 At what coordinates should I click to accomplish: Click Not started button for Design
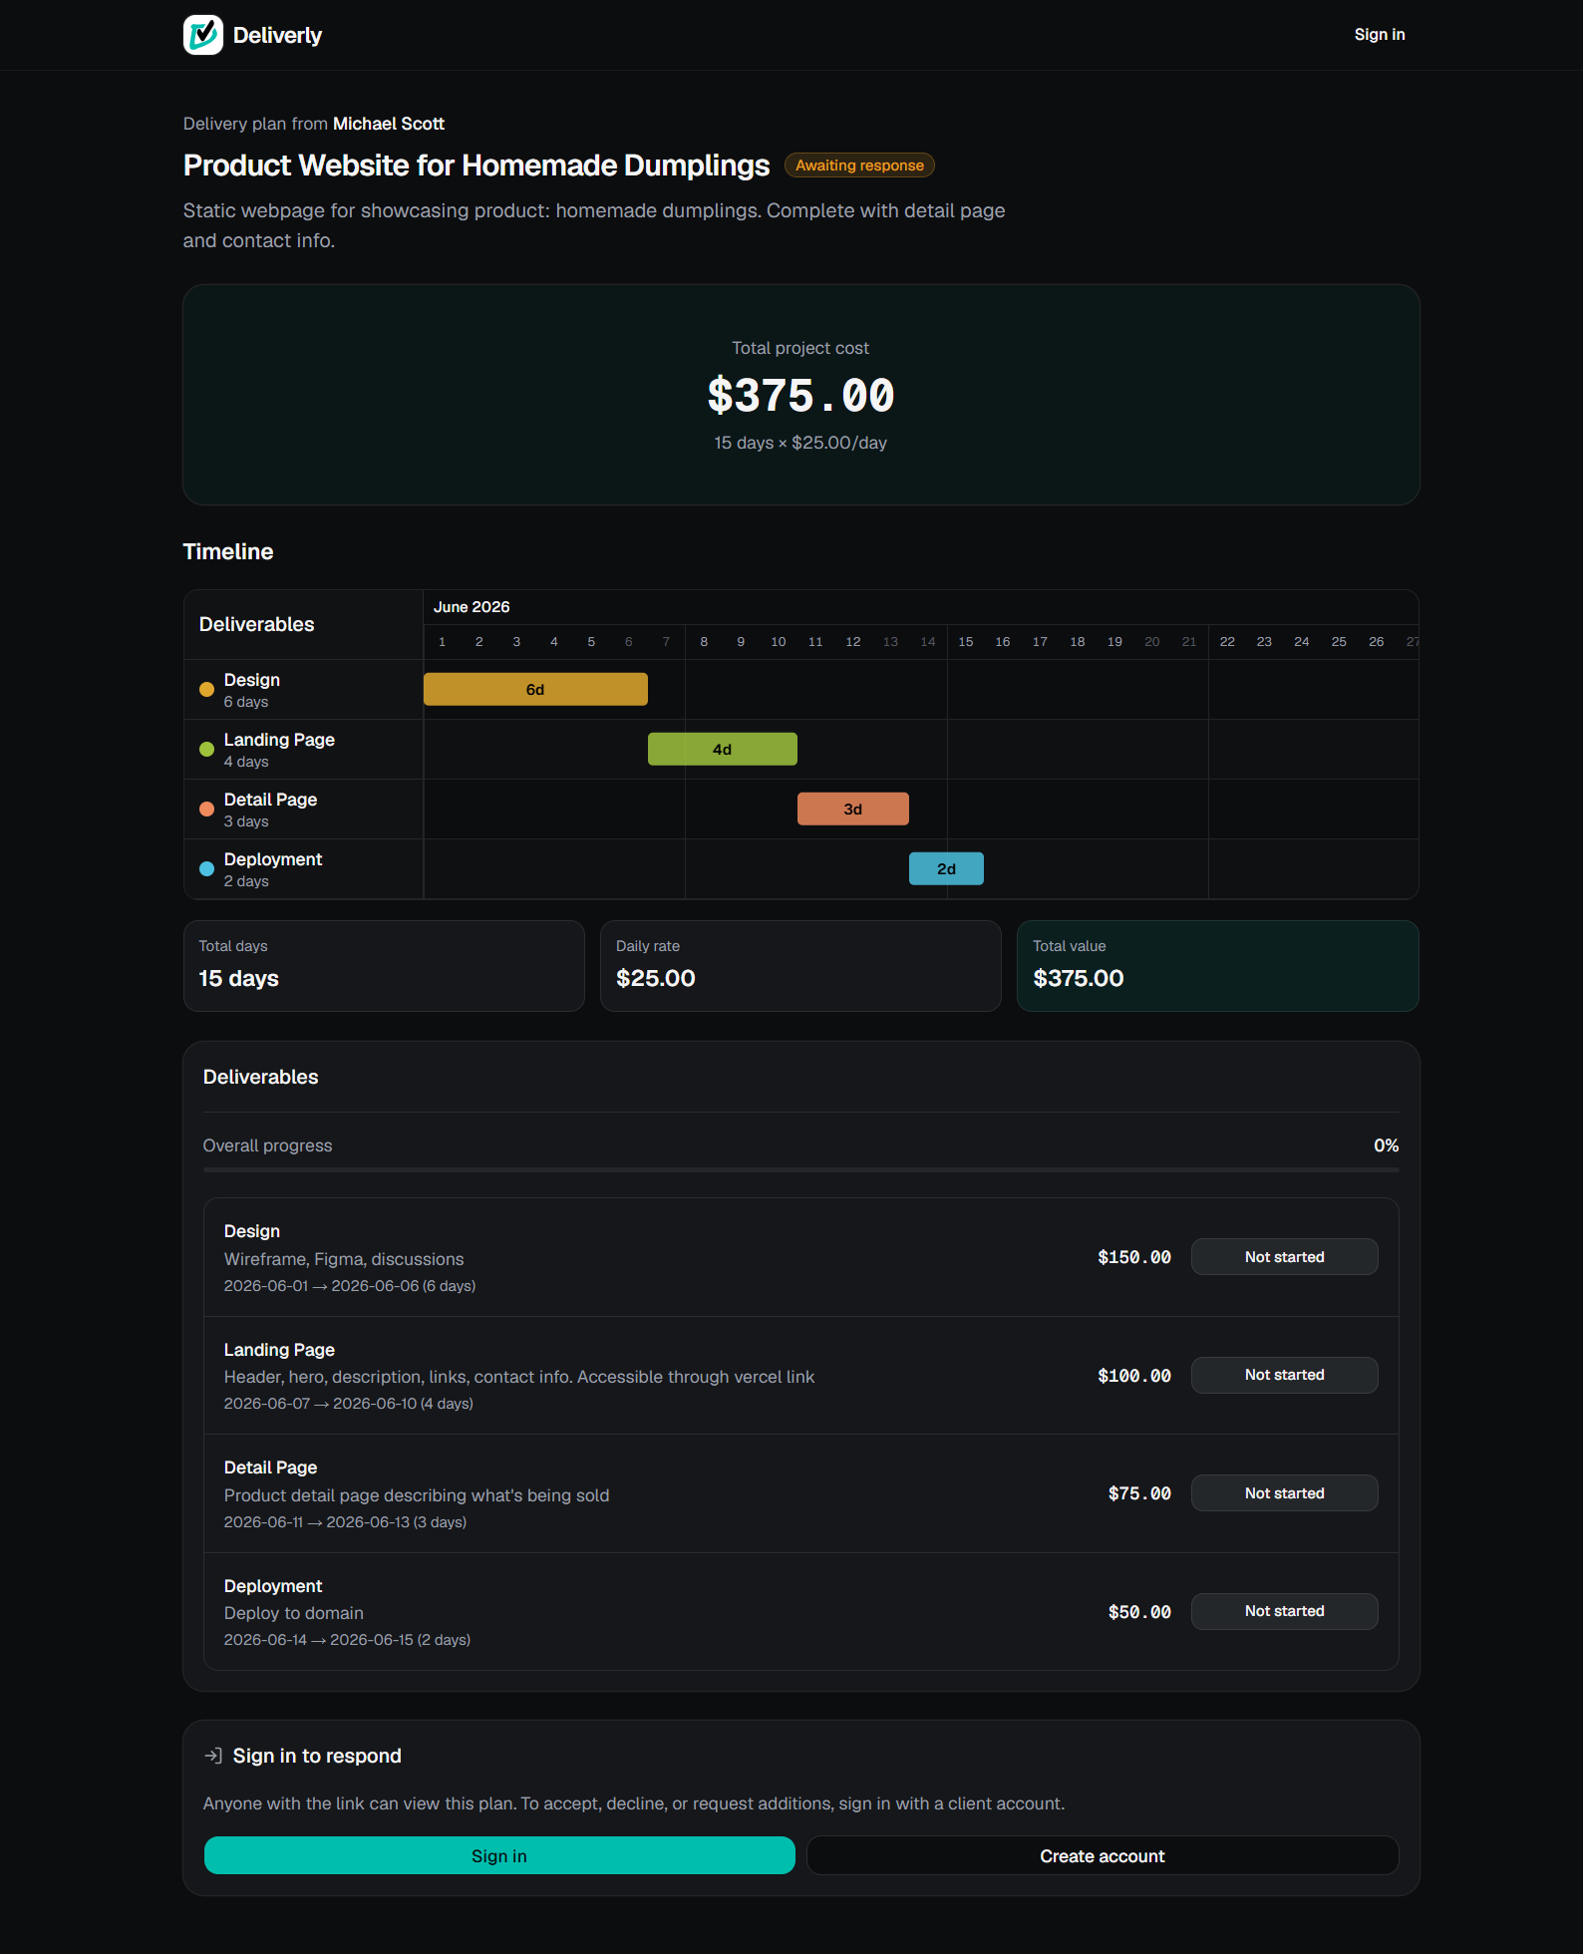[1284, 1257]
